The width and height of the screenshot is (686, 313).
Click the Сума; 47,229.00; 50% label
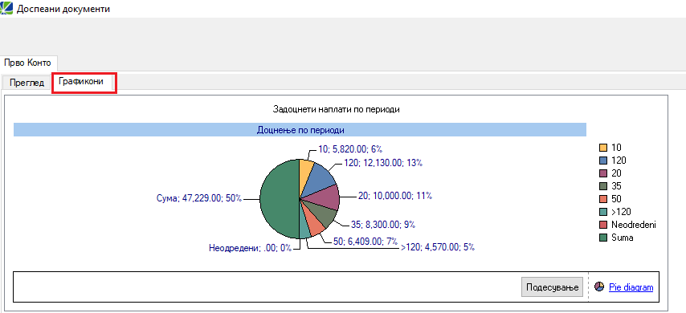click(x=199, y=198)
